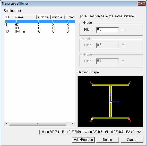Click the Delete button
Viewport: 147px width, 146px height.
coord(108,140)
